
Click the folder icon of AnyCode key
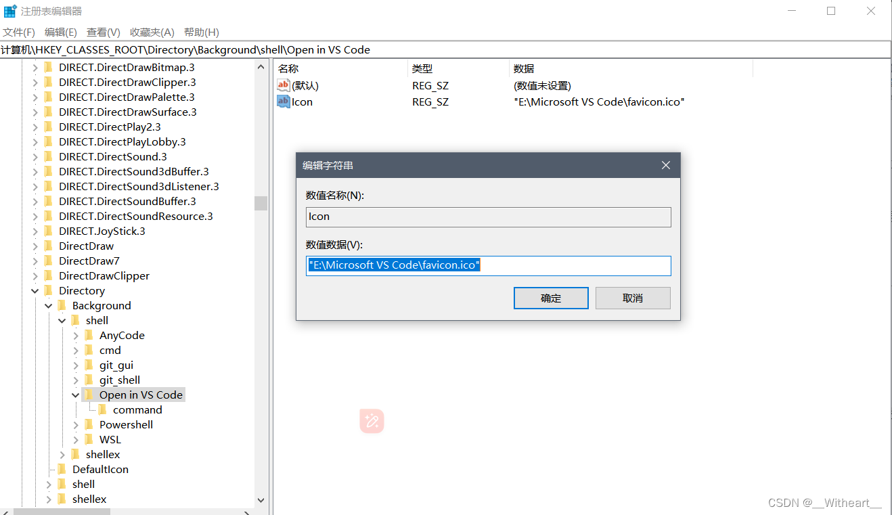(x=89, y=335)
